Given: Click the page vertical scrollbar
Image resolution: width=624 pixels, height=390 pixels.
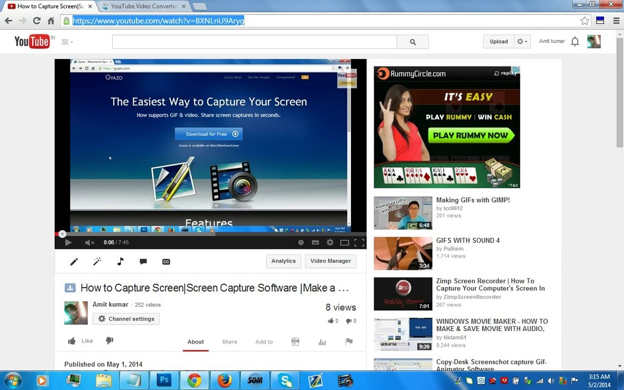Looking at the screenshot, I should [x=620, y=92].
